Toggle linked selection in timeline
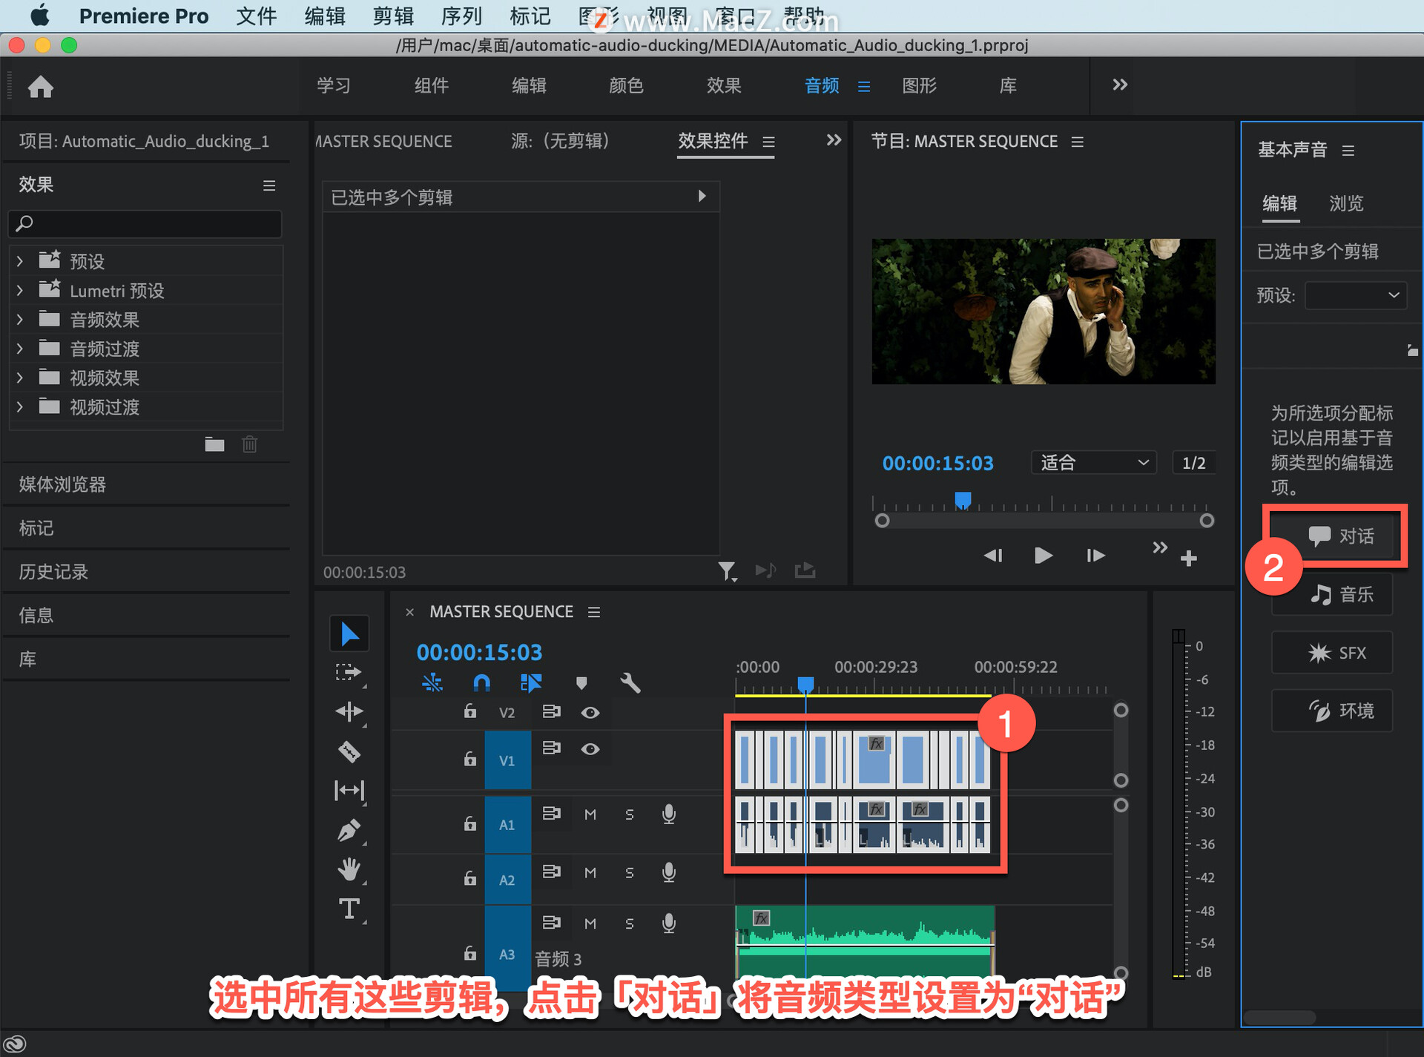 click(x=531, y=682)
